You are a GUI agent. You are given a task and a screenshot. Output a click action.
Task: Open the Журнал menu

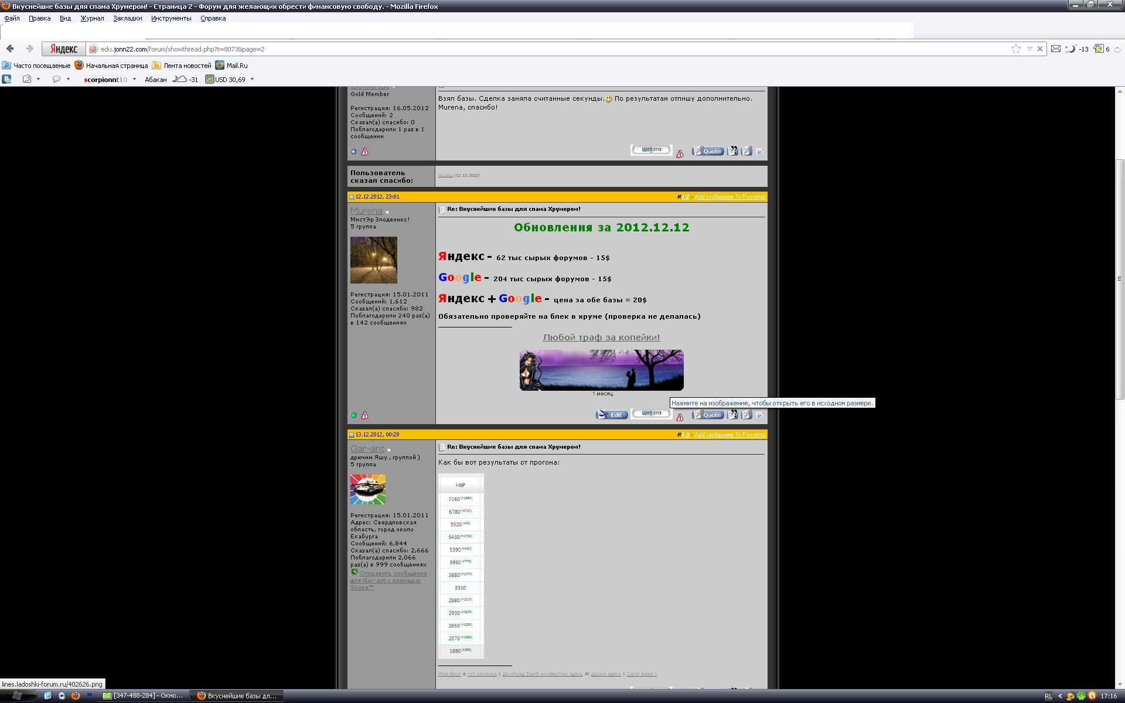click(x=92, y=18)
